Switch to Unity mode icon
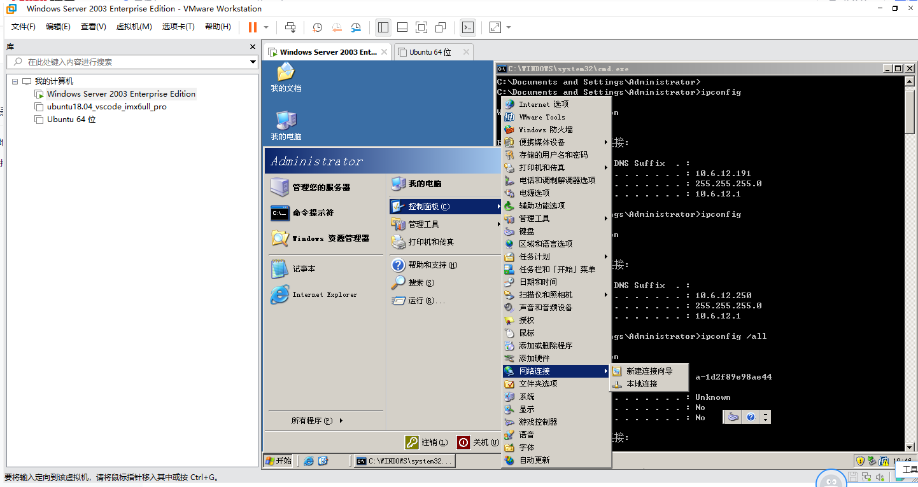Screen dimensions: 918x487 [x=441, y=27]
